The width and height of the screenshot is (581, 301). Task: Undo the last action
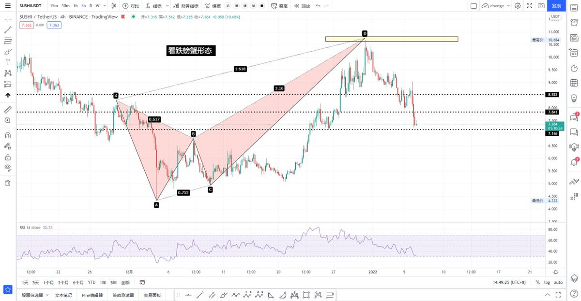(318, 6)
